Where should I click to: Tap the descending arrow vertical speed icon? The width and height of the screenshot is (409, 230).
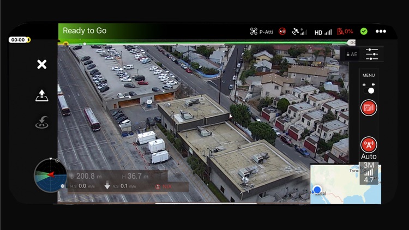tap(107, 186)
